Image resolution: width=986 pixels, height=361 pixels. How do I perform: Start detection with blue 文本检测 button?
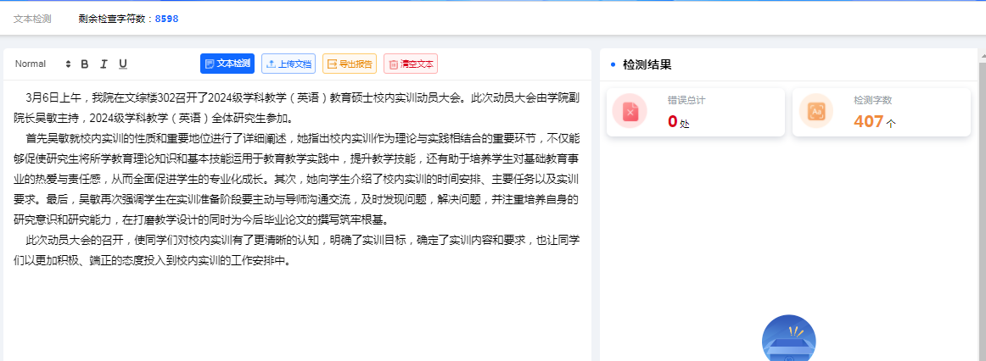227,64
